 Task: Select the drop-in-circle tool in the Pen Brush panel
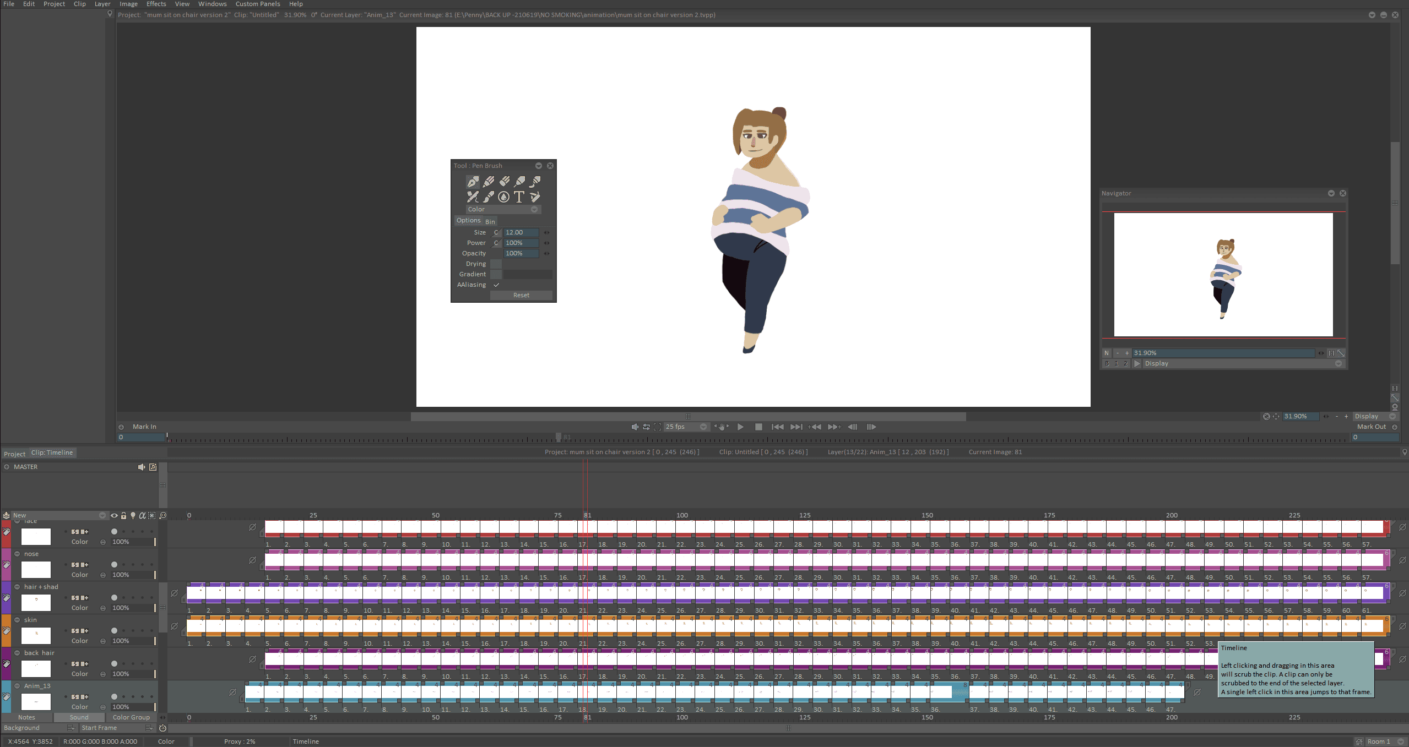[x=504, y=197]
